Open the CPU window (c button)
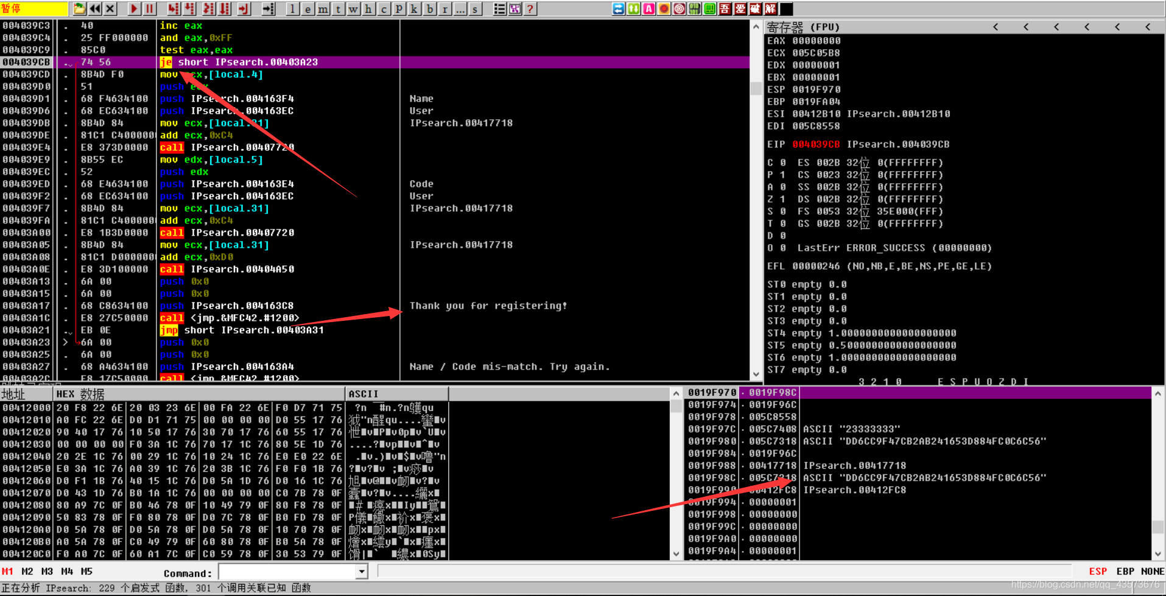The image size is (1166, 596). (x=384, y=9)
